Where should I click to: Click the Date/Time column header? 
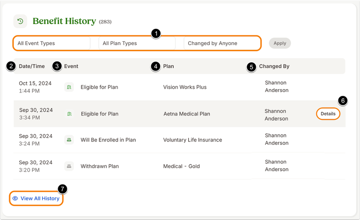click(32, 66)
